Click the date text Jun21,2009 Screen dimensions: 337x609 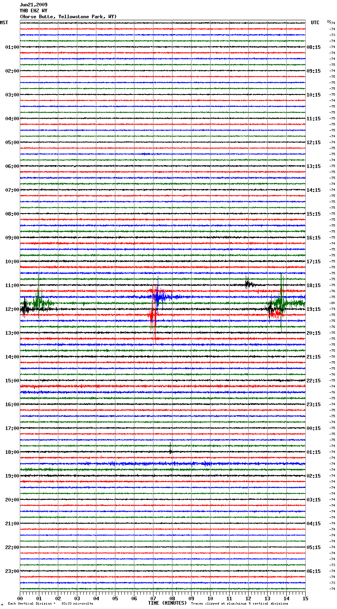tap(34, 5)
